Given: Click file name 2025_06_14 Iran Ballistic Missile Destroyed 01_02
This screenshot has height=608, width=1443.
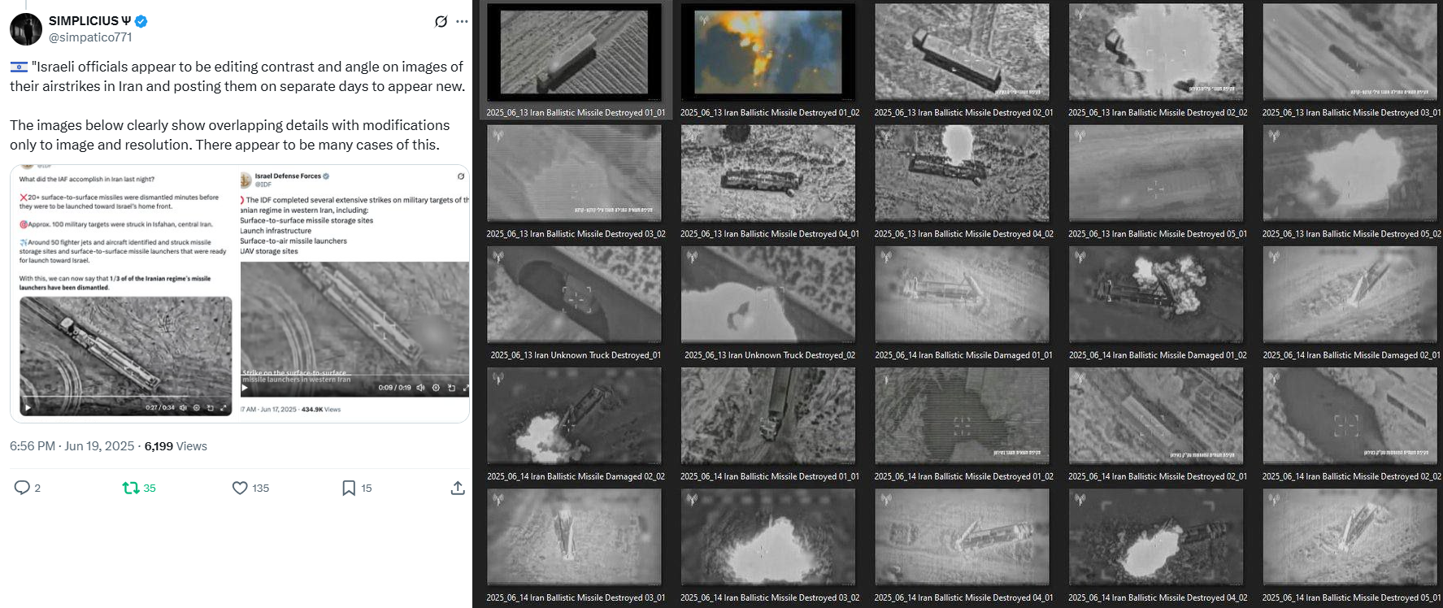Looking at the screenshot, I should click(963, 476).
